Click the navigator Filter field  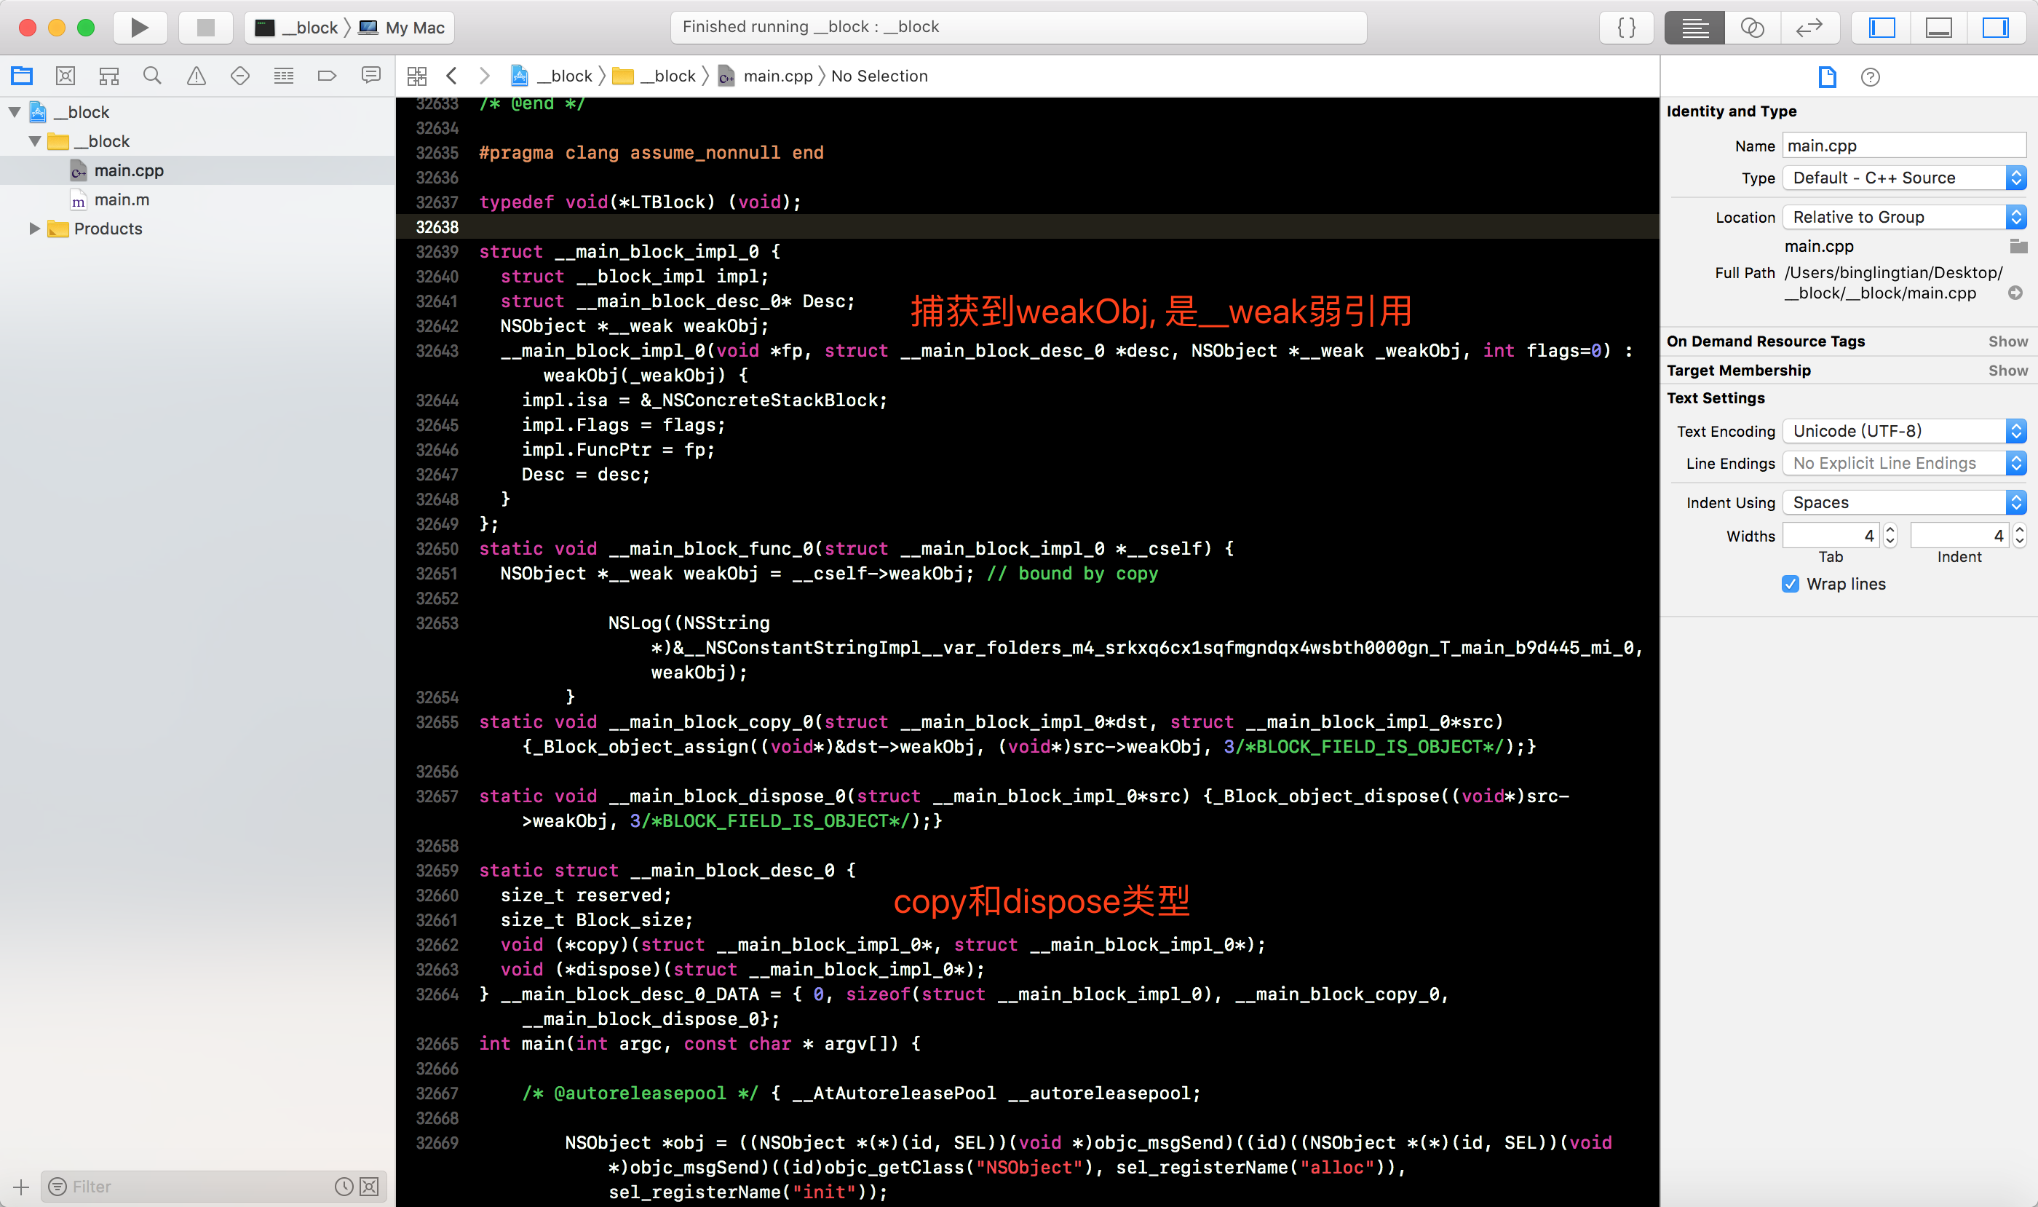click(x=194, y=1187)
